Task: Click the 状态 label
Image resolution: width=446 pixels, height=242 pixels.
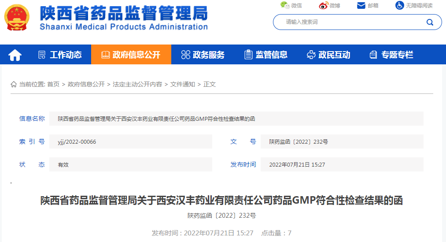Action: tap(32, 164)
